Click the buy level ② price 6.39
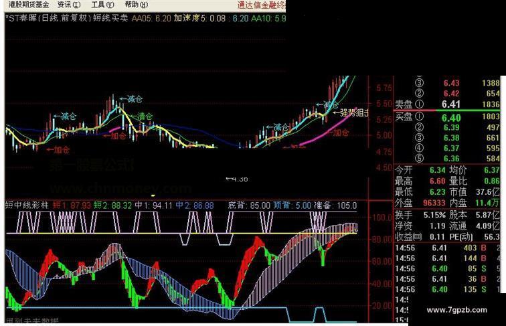The width and height of the screenshot is (506, 326). point(451,127)
